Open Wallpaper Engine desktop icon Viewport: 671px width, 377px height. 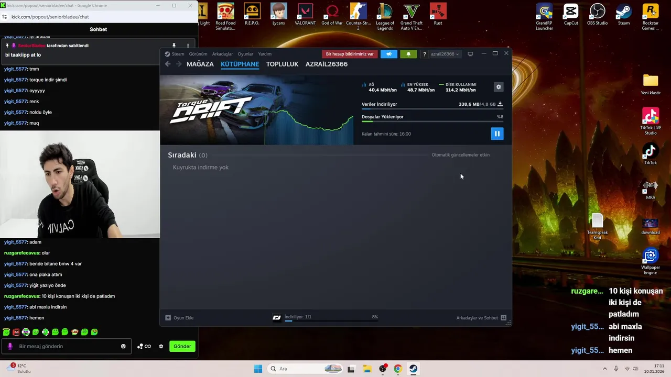point(651,261)
